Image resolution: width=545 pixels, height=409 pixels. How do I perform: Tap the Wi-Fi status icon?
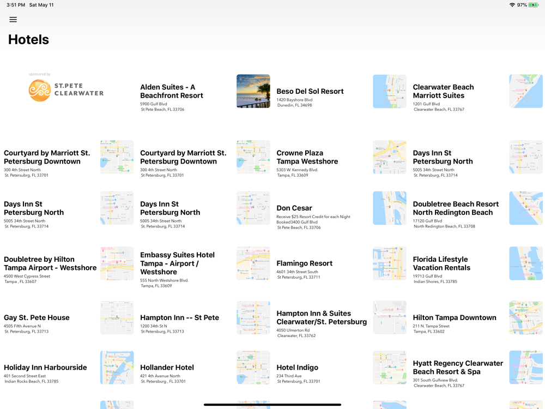click(x=512, y=5)
